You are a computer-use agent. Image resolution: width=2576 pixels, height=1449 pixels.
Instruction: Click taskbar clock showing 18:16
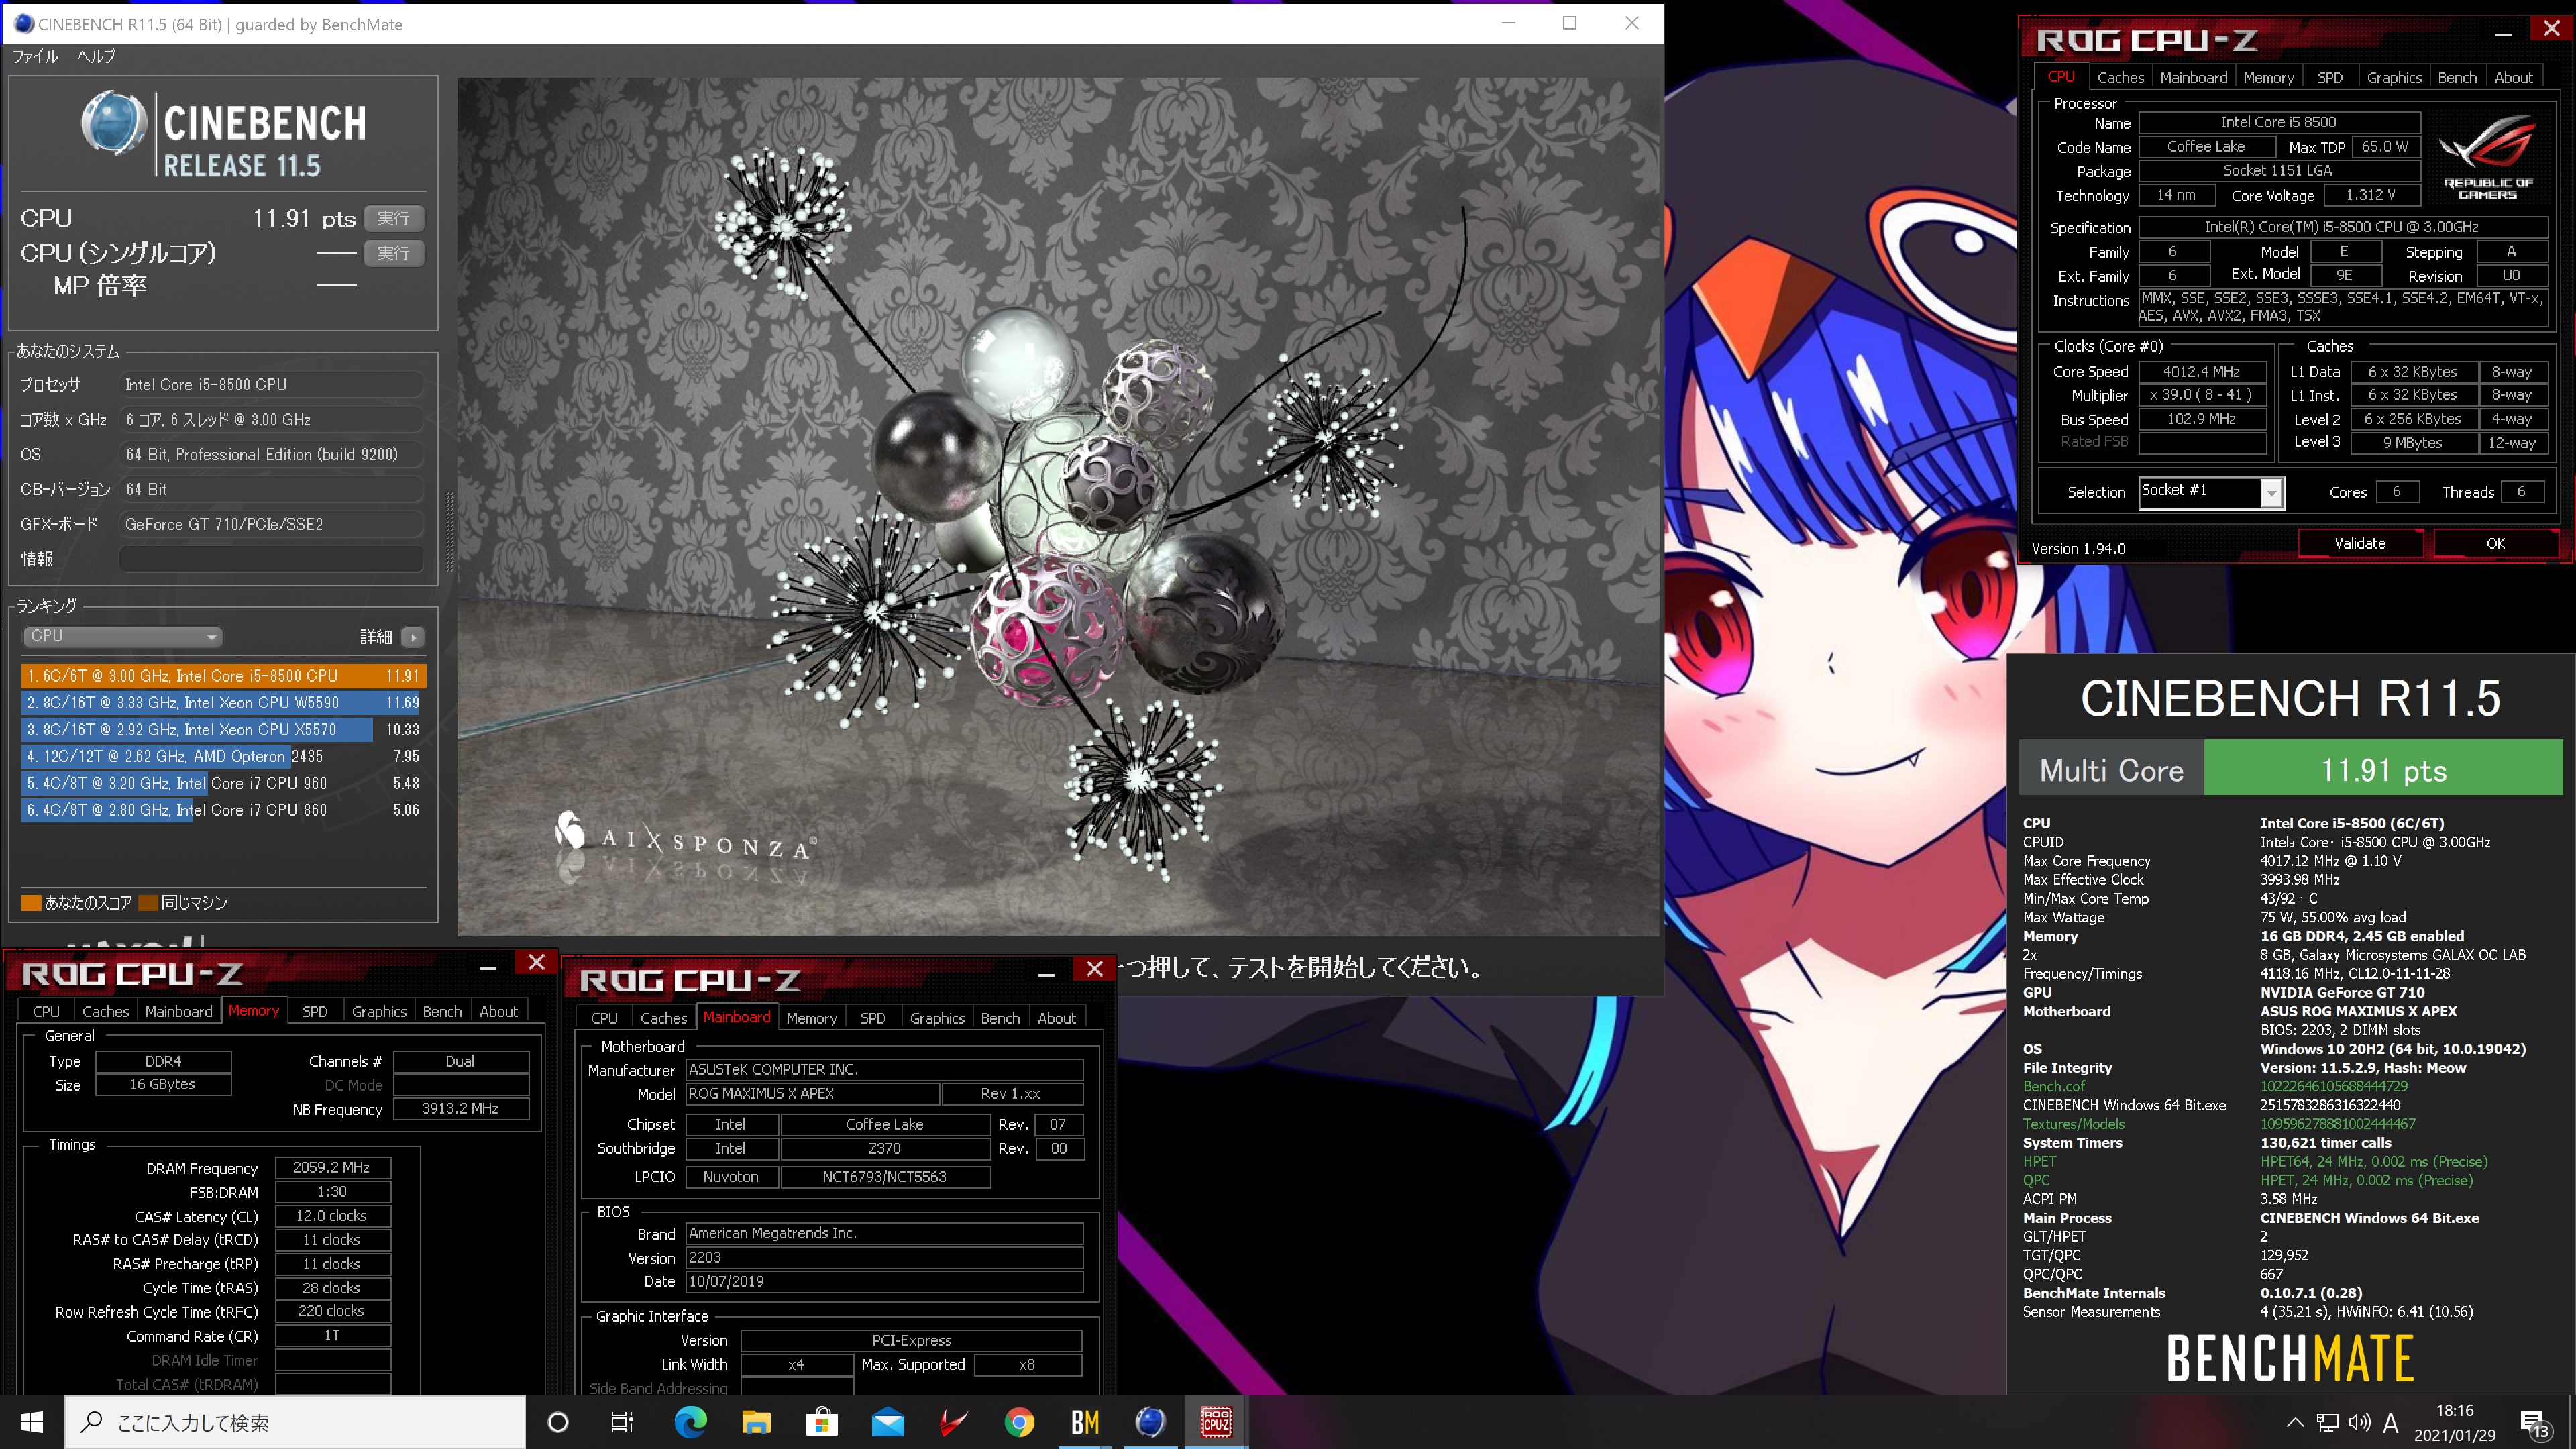click(2454, 1422)
